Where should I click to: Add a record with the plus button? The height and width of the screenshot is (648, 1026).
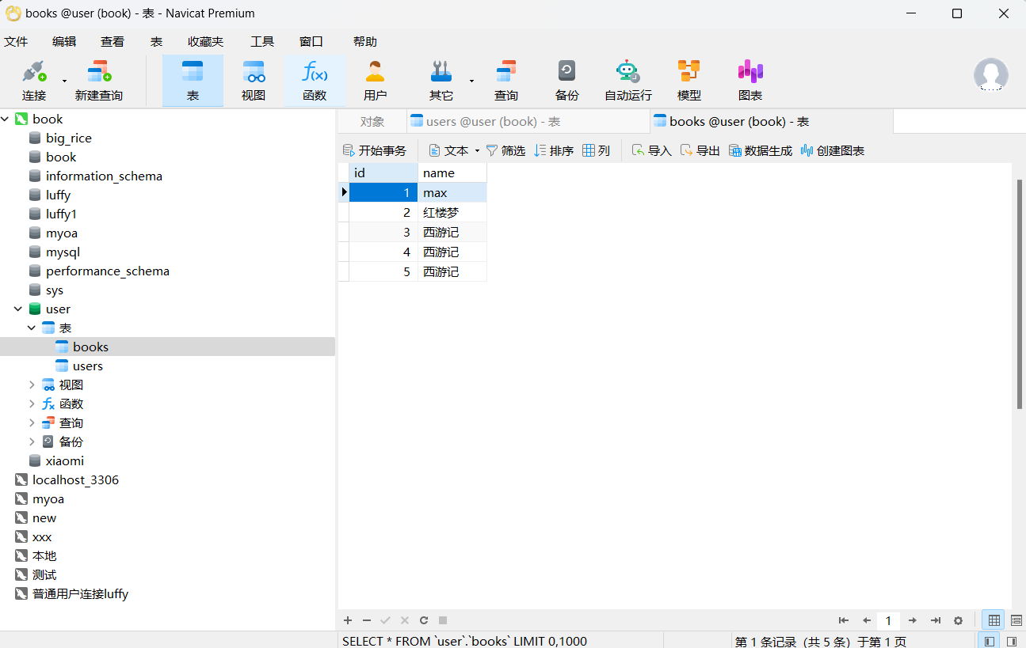(x=347, y=620)
